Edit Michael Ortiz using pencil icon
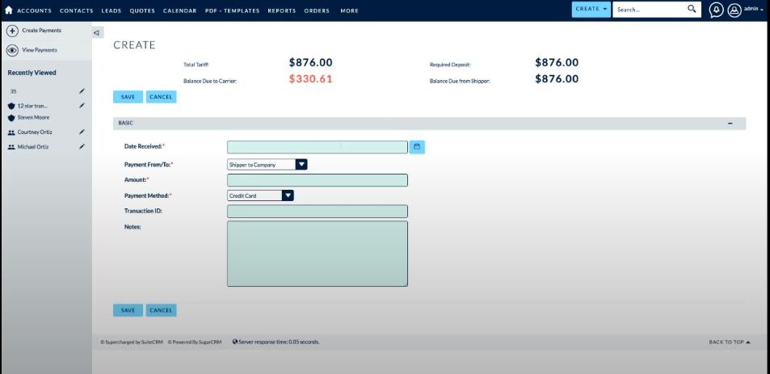Viewport: 770px width, 374px height. pos(82,146)
